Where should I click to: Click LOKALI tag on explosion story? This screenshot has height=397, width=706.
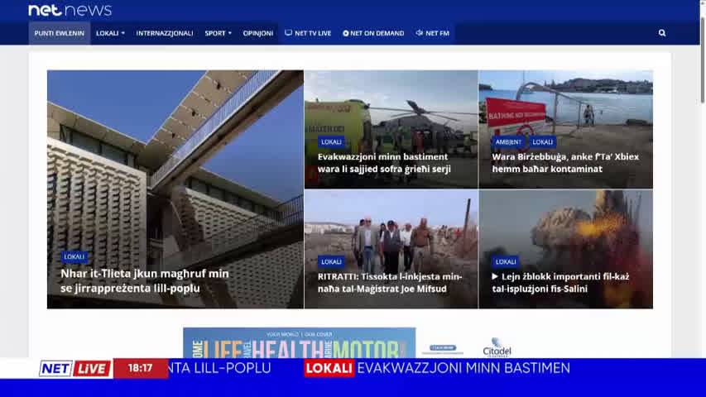click(x=506, y=261)
